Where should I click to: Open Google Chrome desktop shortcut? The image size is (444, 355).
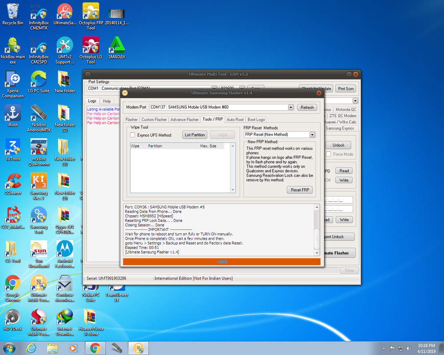point(13,288)
